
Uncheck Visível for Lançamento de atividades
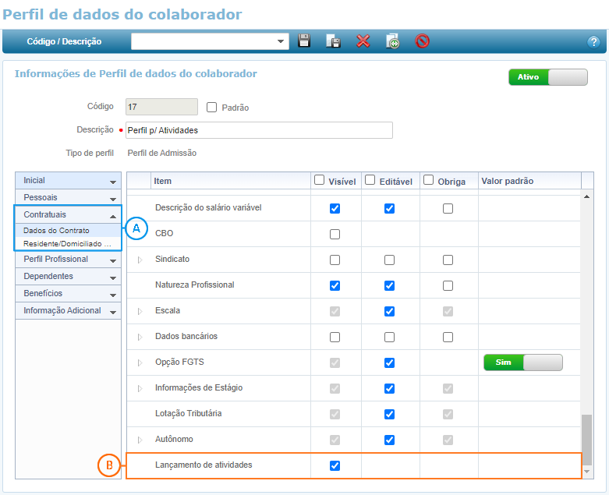[335, 465]
